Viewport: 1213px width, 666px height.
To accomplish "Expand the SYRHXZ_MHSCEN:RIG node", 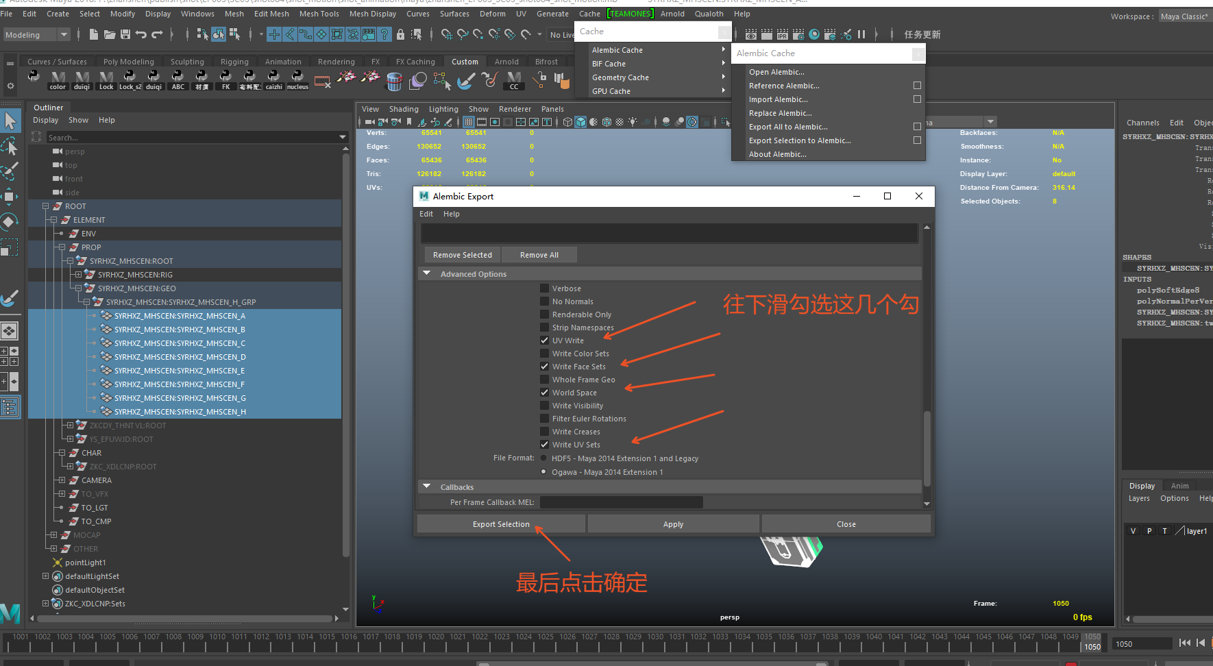I will tap(78, 275).
